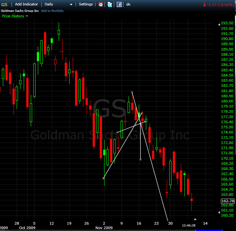
Task: Click the Oct 2009 date axis label
Action: click(27, 228)
